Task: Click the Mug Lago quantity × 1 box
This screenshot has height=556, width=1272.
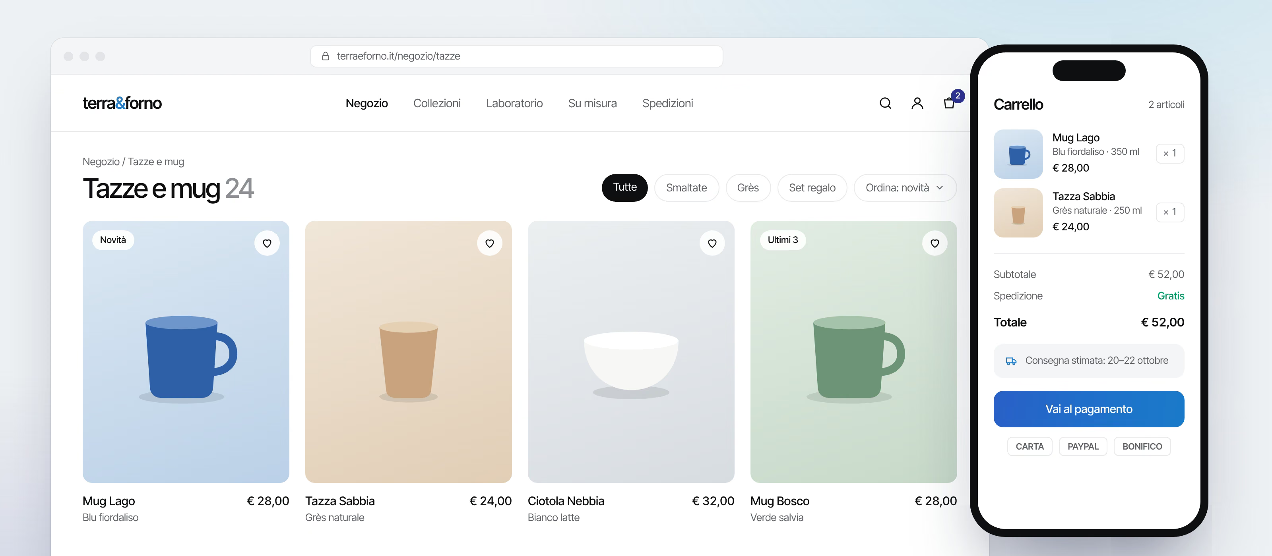Action: click(x=1170, y=153)
